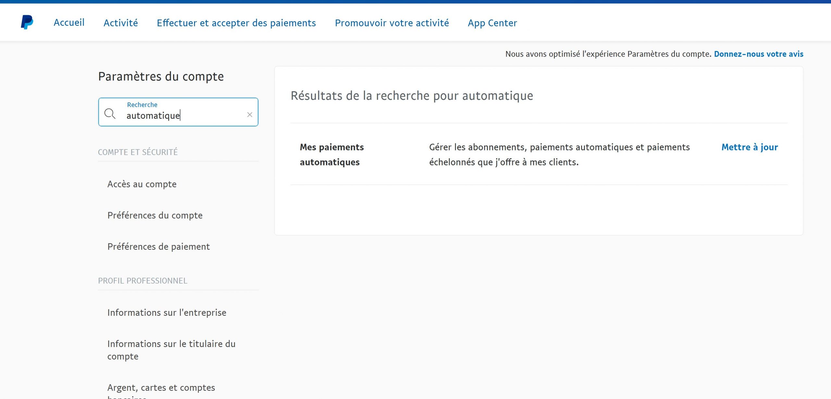The height and width of the screenshot is (399, 831).
Task: Click Mettre à jour link
Action: pos(750,147)
